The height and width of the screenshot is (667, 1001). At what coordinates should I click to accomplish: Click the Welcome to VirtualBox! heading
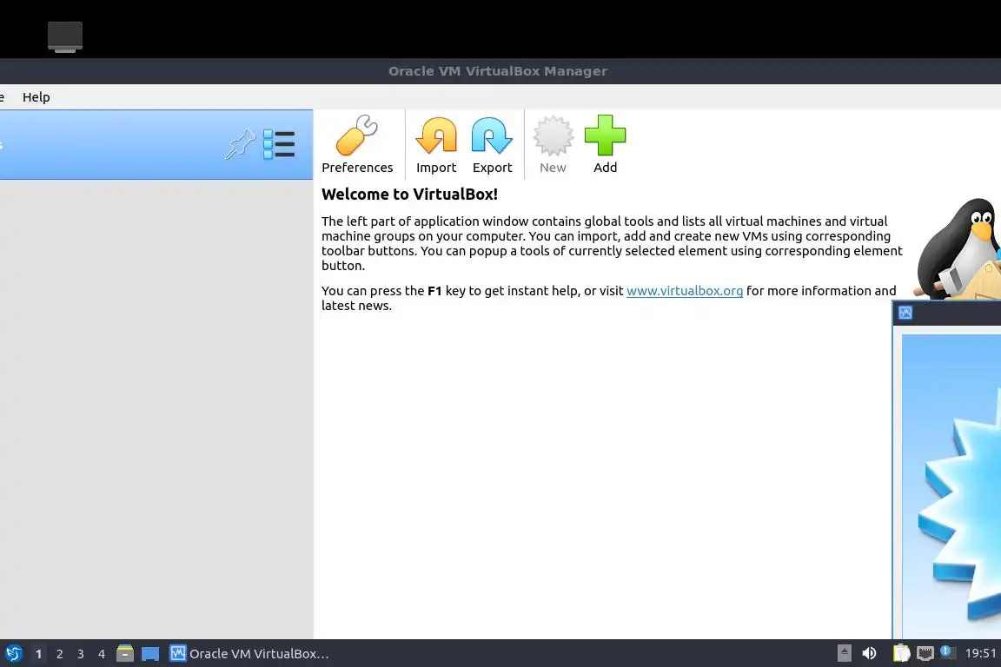[x=410, y=194]
